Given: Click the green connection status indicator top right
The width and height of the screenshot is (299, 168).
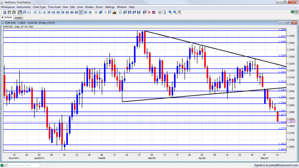Looking at the screenshot, I should [x=292, y=12].
